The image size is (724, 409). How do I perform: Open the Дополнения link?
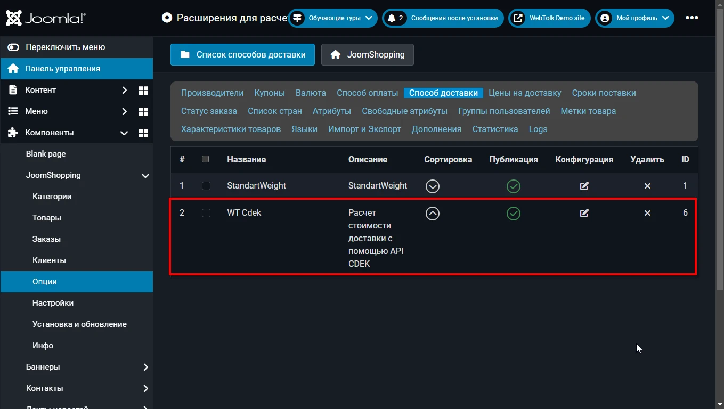click(x=436, y=129)
